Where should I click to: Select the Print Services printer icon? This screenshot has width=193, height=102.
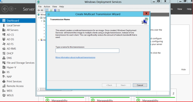coord(4,81)
